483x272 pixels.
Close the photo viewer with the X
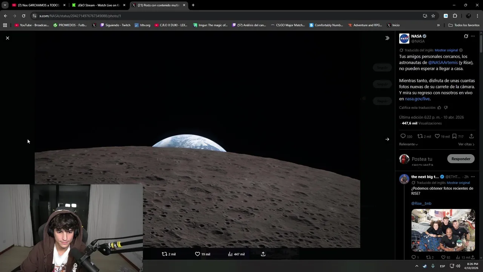coord(8,38)
